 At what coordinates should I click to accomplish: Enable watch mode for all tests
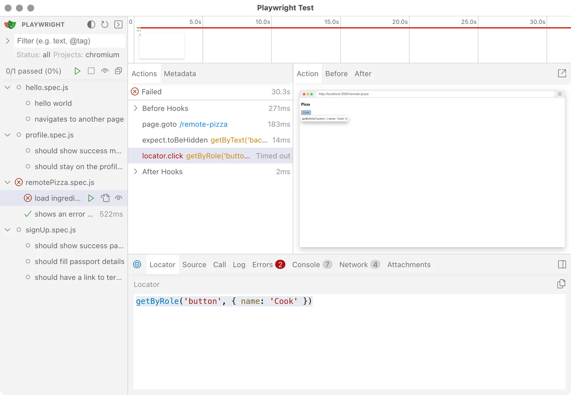pos(105,71)
